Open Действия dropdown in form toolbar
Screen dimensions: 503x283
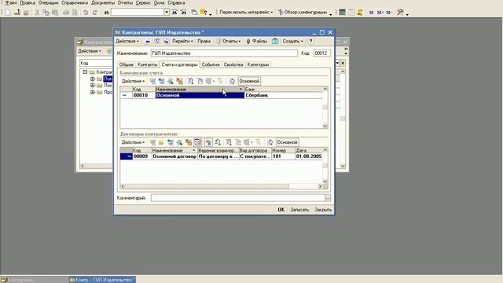[127, 41]
